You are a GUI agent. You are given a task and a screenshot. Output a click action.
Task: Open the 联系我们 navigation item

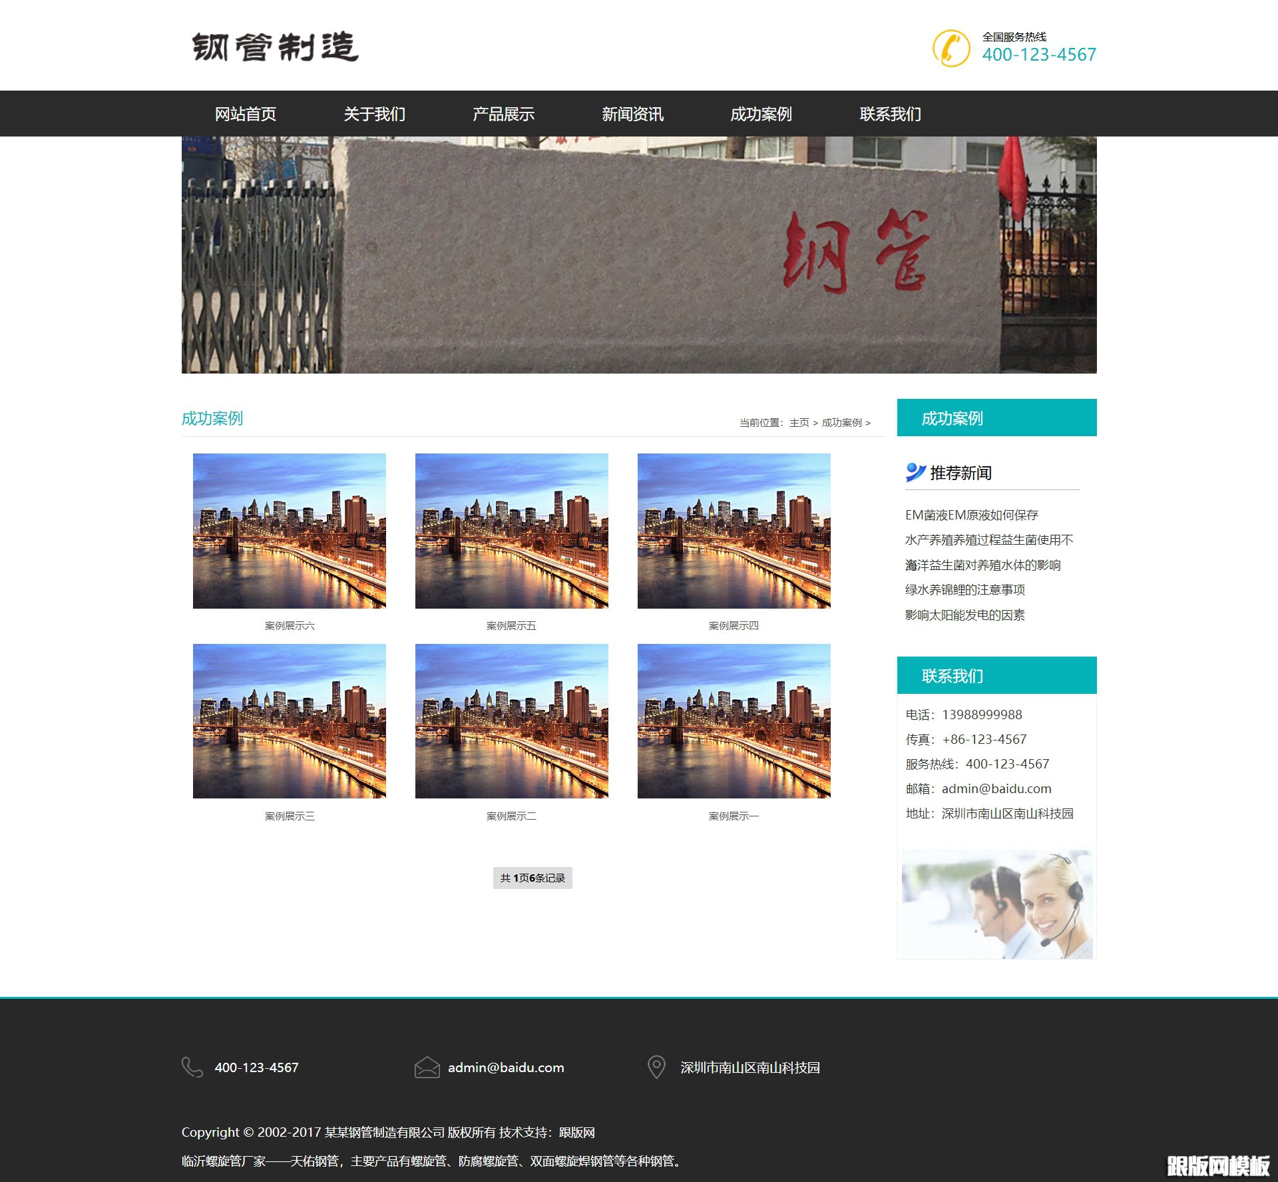click(x=890, y=114)
